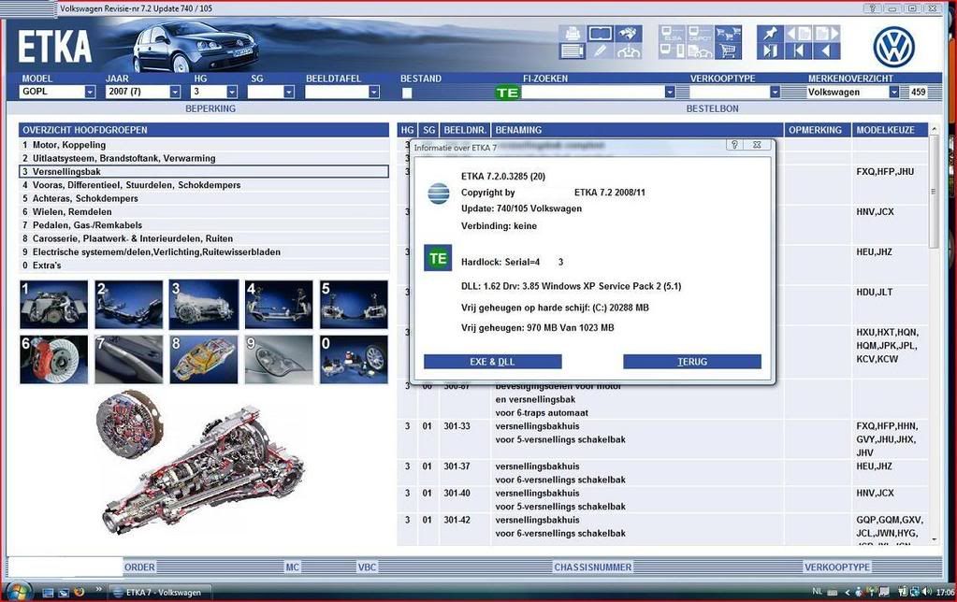Click the binoculars search icon
The image size is (957, 602).
click(629, 34)
